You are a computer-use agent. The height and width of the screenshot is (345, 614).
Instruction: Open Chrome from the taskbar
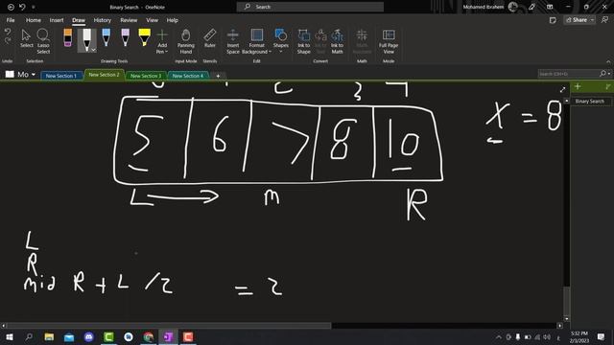tap(149, 337)
